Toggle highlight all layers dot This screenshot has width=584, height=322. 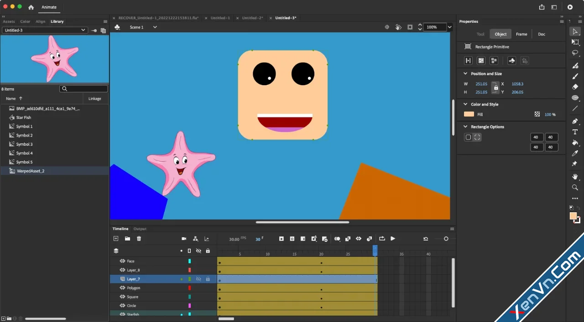coord(182,250)
